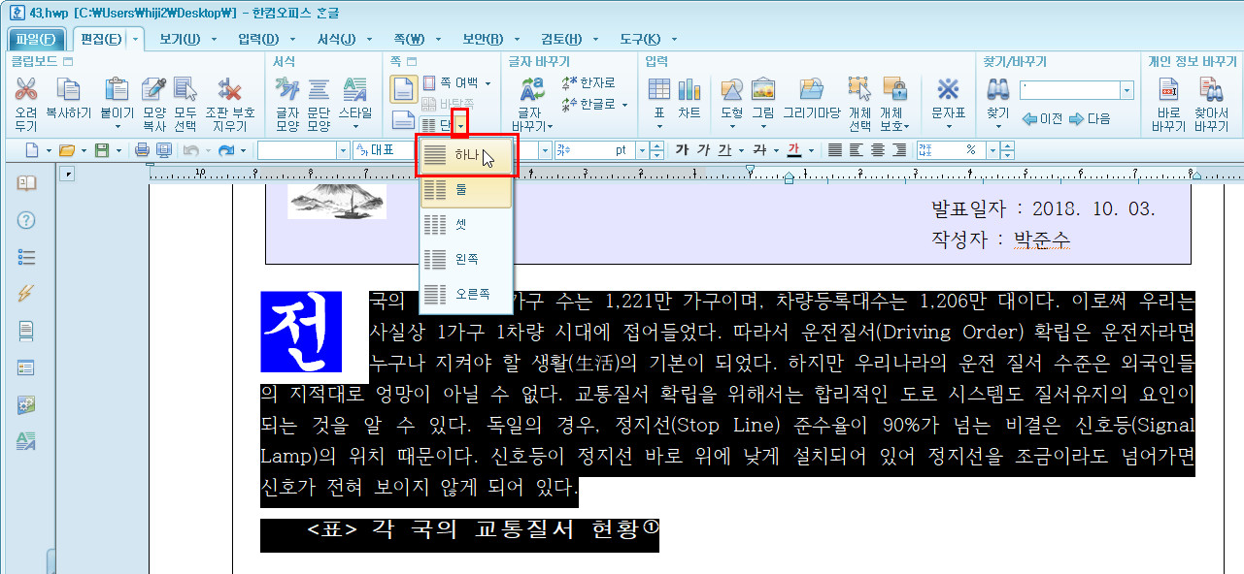
Task: Click the print preview icon
Action: (163, 150)
